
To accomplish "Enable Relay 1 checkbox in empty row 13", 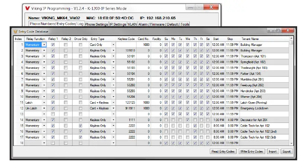I will 53,114.
